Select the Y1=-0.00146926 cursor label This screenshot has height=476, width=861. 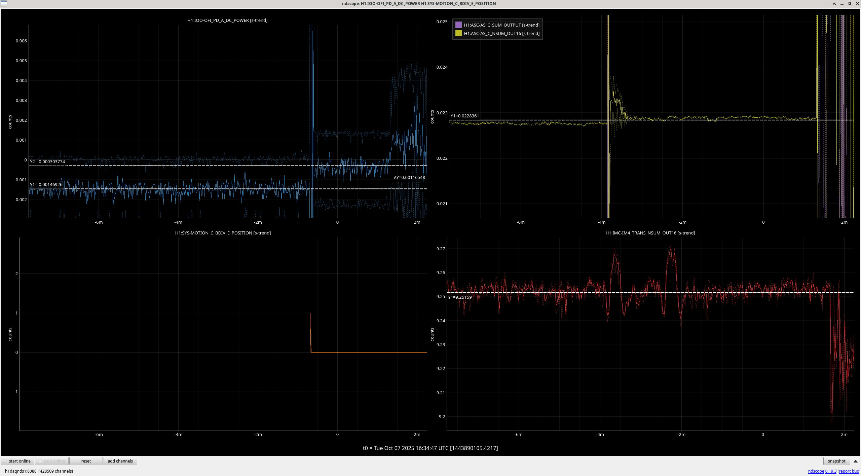(46, 184)
